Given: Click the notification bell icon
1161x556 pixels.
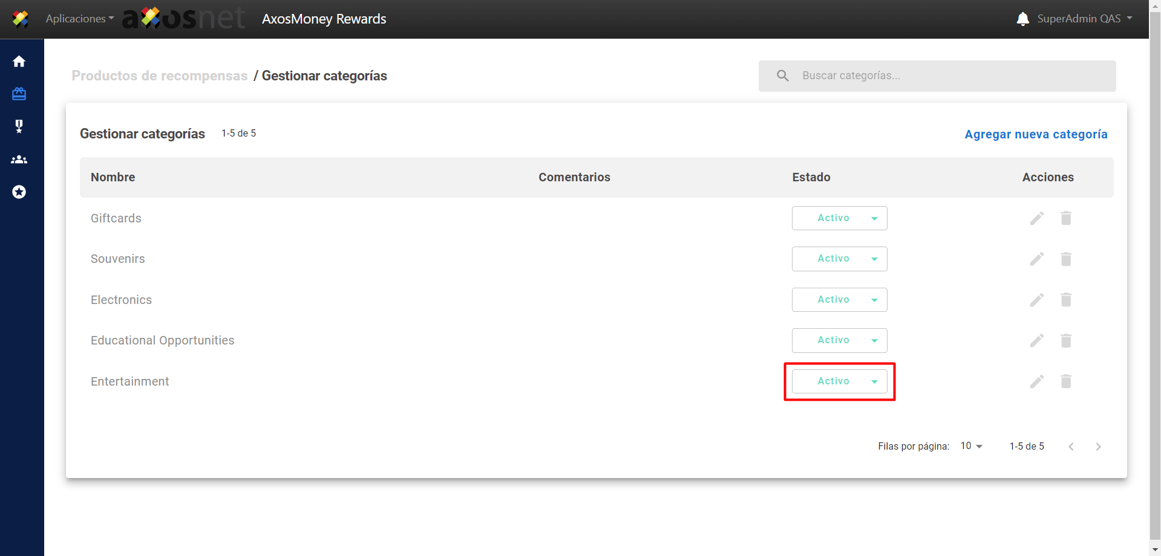Looking at the screenshot, I should [x=1022, y=19].
